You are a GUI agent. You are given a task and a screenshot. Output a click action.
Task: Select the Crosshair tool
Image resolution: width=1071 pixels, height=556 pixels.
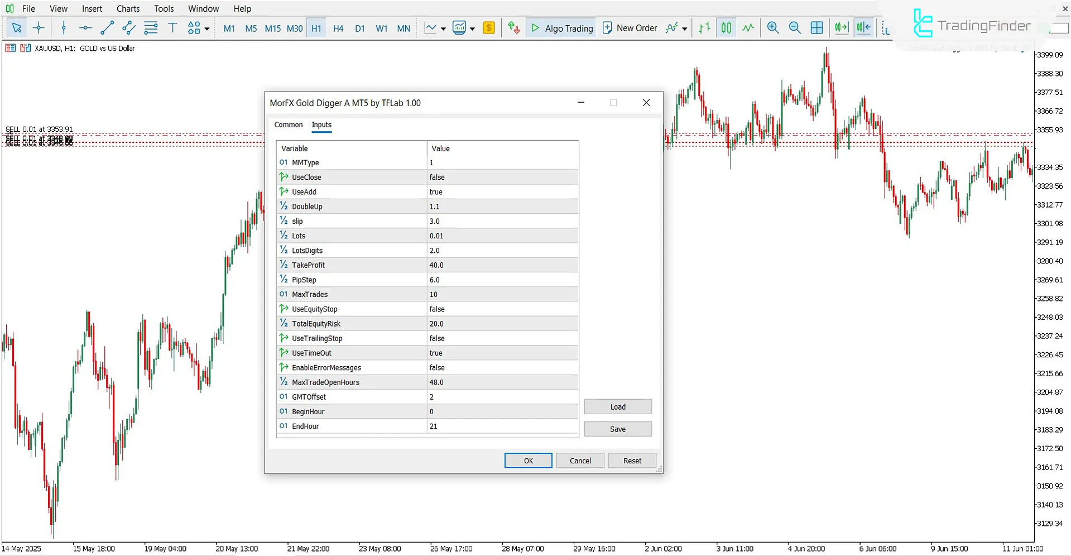pos(39,27)
